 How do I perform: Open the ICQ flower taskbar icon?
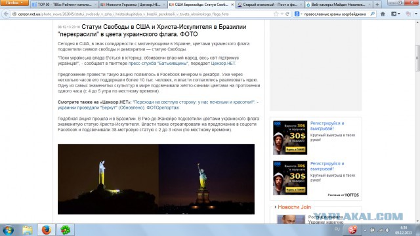coord(65,230)
